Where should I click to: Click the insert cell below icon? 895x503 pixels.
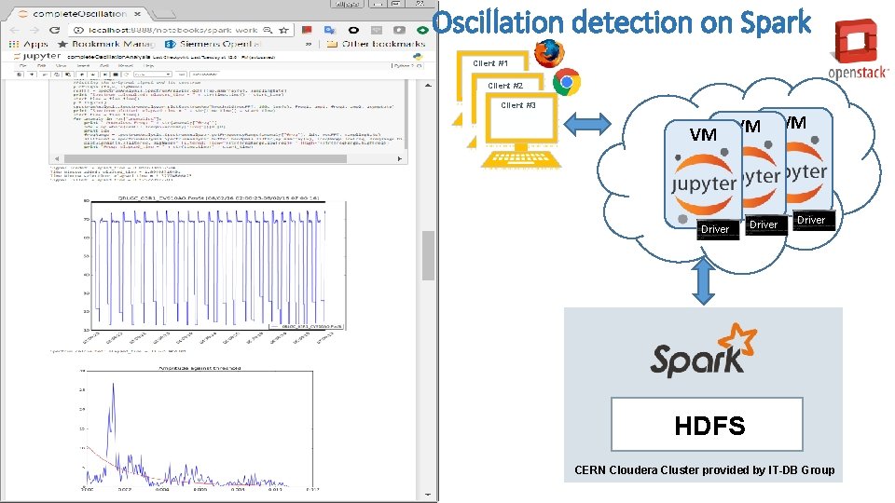click(x=32, y=75)
